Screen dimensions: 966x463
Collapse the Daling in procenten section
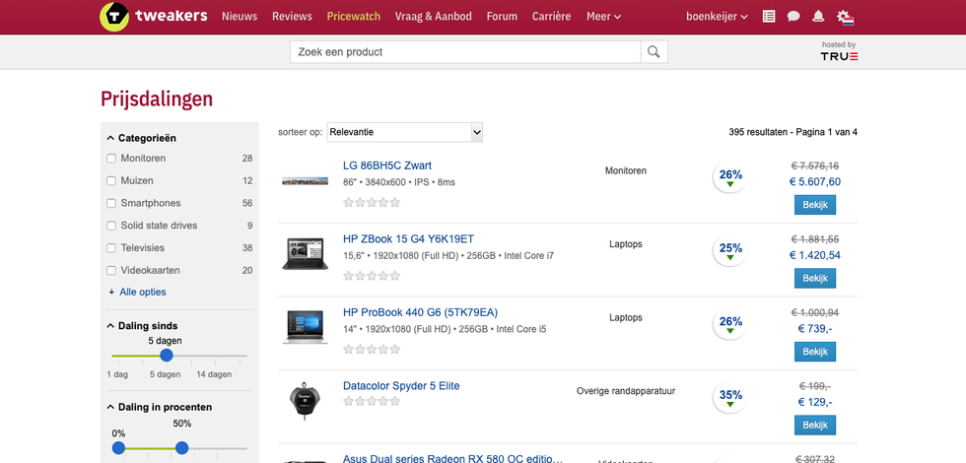160,407
